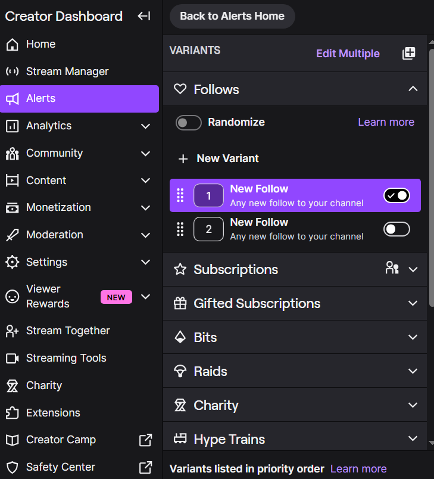Screen dimensions: 434x479
Task: Enable the Randomize toggle
Action: (x=188, y=123)
